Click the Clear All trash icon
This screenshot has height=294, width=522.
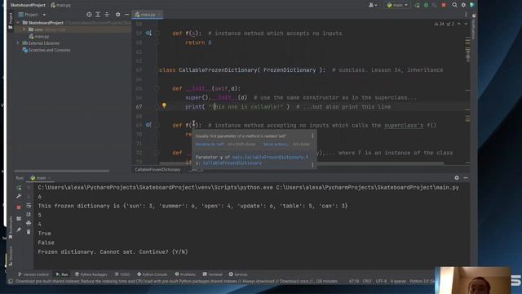click(x=29, y=232)
